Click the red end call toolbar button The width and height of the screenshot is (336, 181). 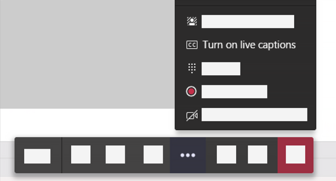pos(295,155)
